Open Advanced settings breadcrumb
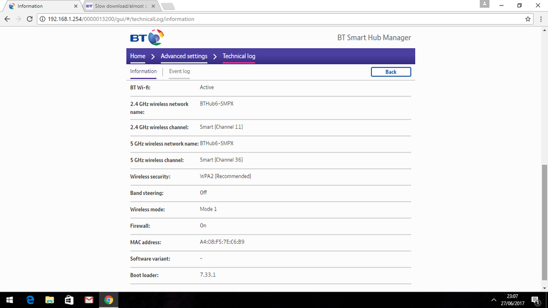This screenshot has height=308, width=548. click(x=184, y=56)
